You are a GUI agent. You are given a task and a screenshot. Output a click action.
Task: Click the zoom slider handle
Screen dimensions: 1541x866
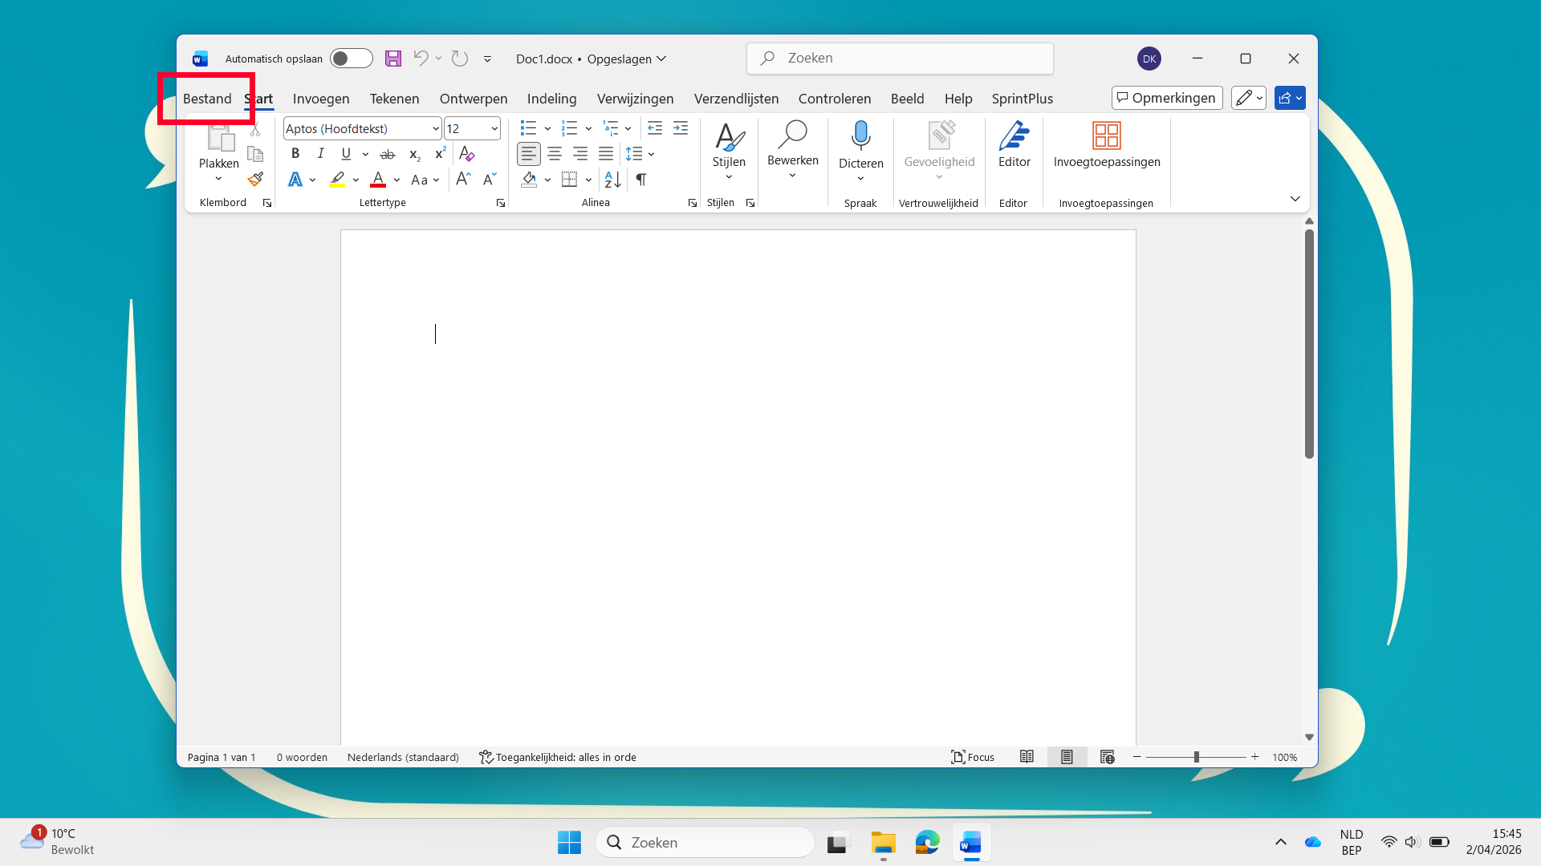(1196, 757)
